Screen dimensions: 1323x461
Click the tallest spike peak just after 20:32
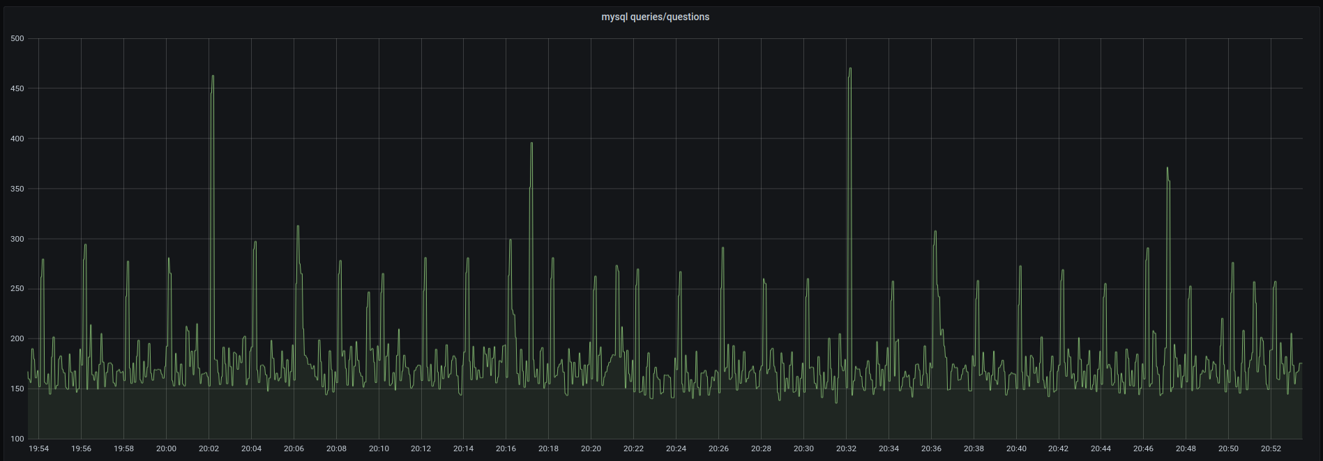click(850, 69)
